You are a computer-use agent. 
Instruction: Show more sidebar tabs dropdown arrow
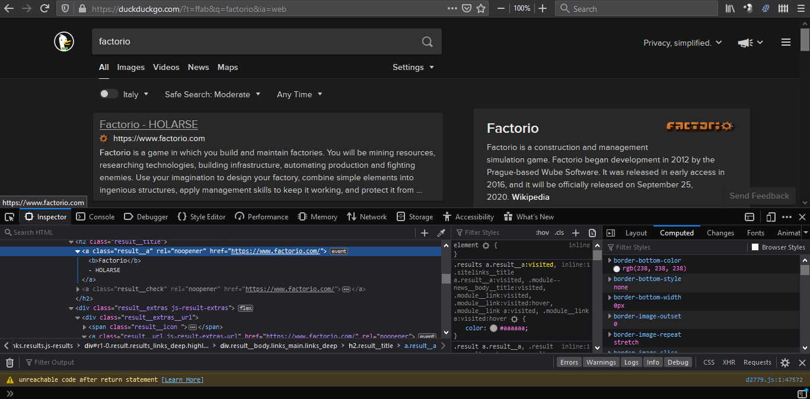pyautogui.click(x=805, y=233)
